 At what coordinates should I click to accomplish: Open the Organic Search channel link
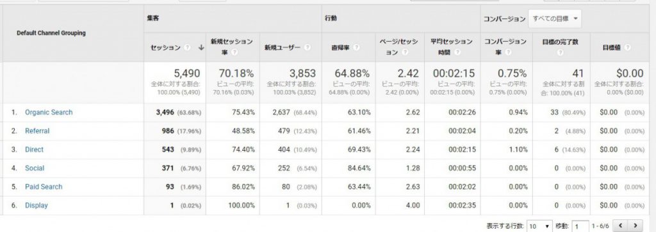click(x=49, y=112)
